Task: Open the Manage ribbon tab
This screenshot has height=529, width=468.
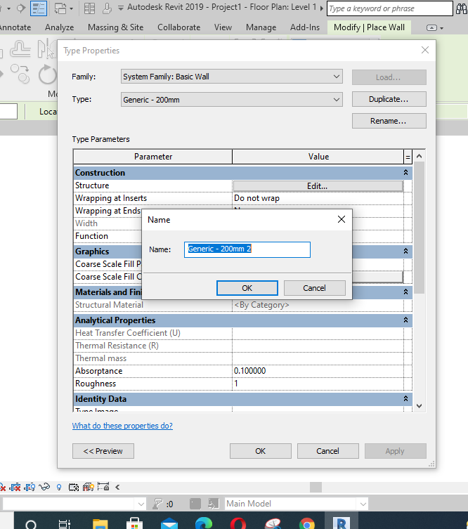Action: pos(261,27)
